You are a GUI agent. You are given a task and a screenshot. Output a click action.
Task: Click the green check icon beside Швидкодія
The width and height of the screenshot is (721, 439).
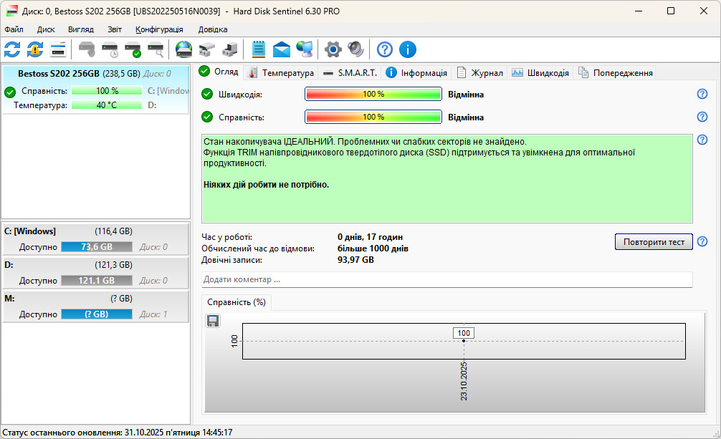point(207,95)
